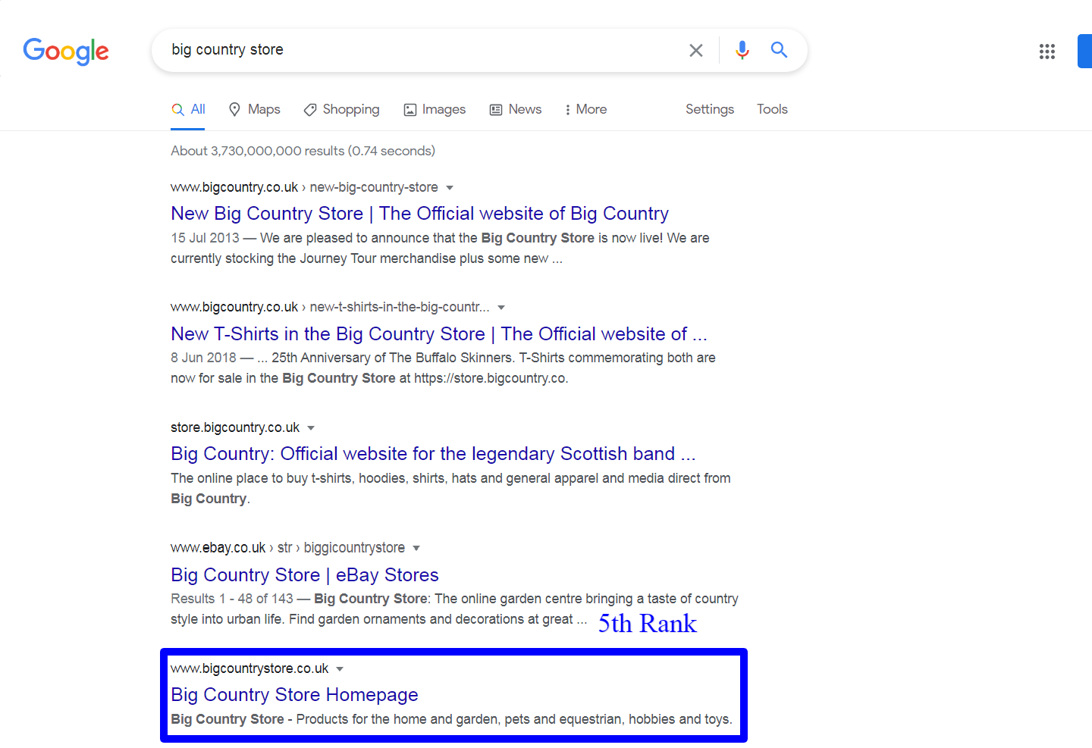This screenshot has width=1092, height=748.
Task: Open 'New T-Shirts in the Big Country Store' result
Action: (438, 333)
